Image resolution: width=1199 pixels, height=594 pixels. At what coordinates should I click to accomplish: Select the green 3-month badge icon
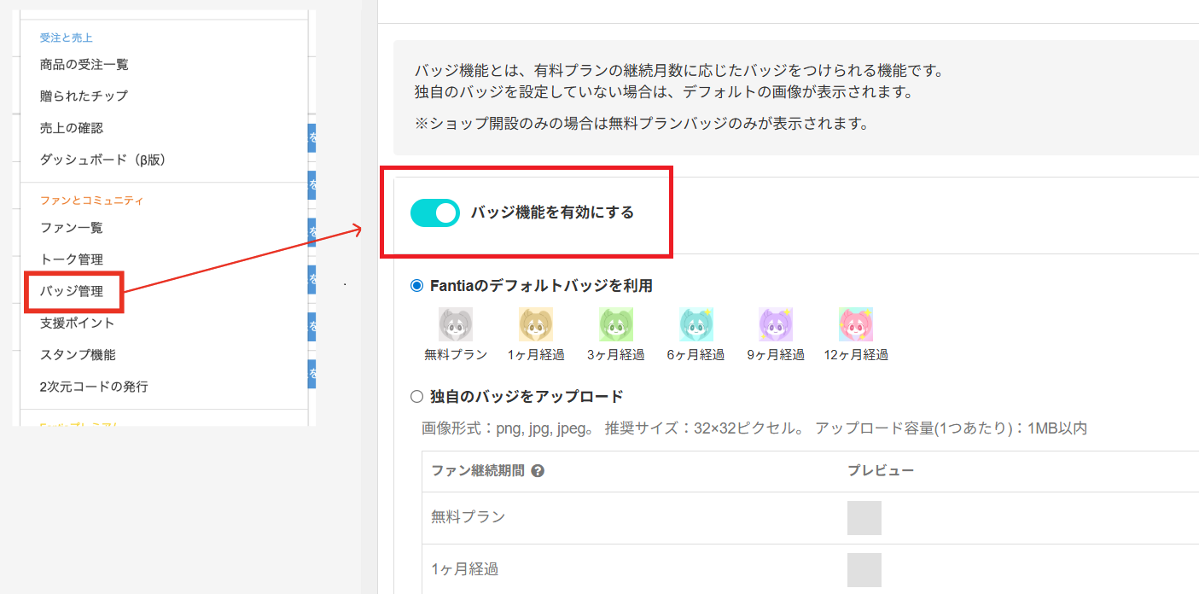point(615,324)
